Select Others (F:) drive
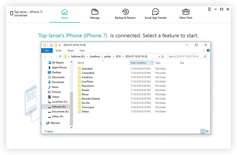This screenshot has height=155, width=237. (x=55, y=117)
